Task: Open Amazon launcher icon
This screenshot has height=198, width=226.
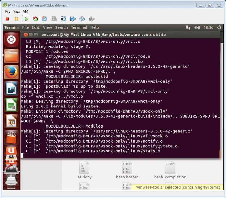Action: (x=11, y=157)
